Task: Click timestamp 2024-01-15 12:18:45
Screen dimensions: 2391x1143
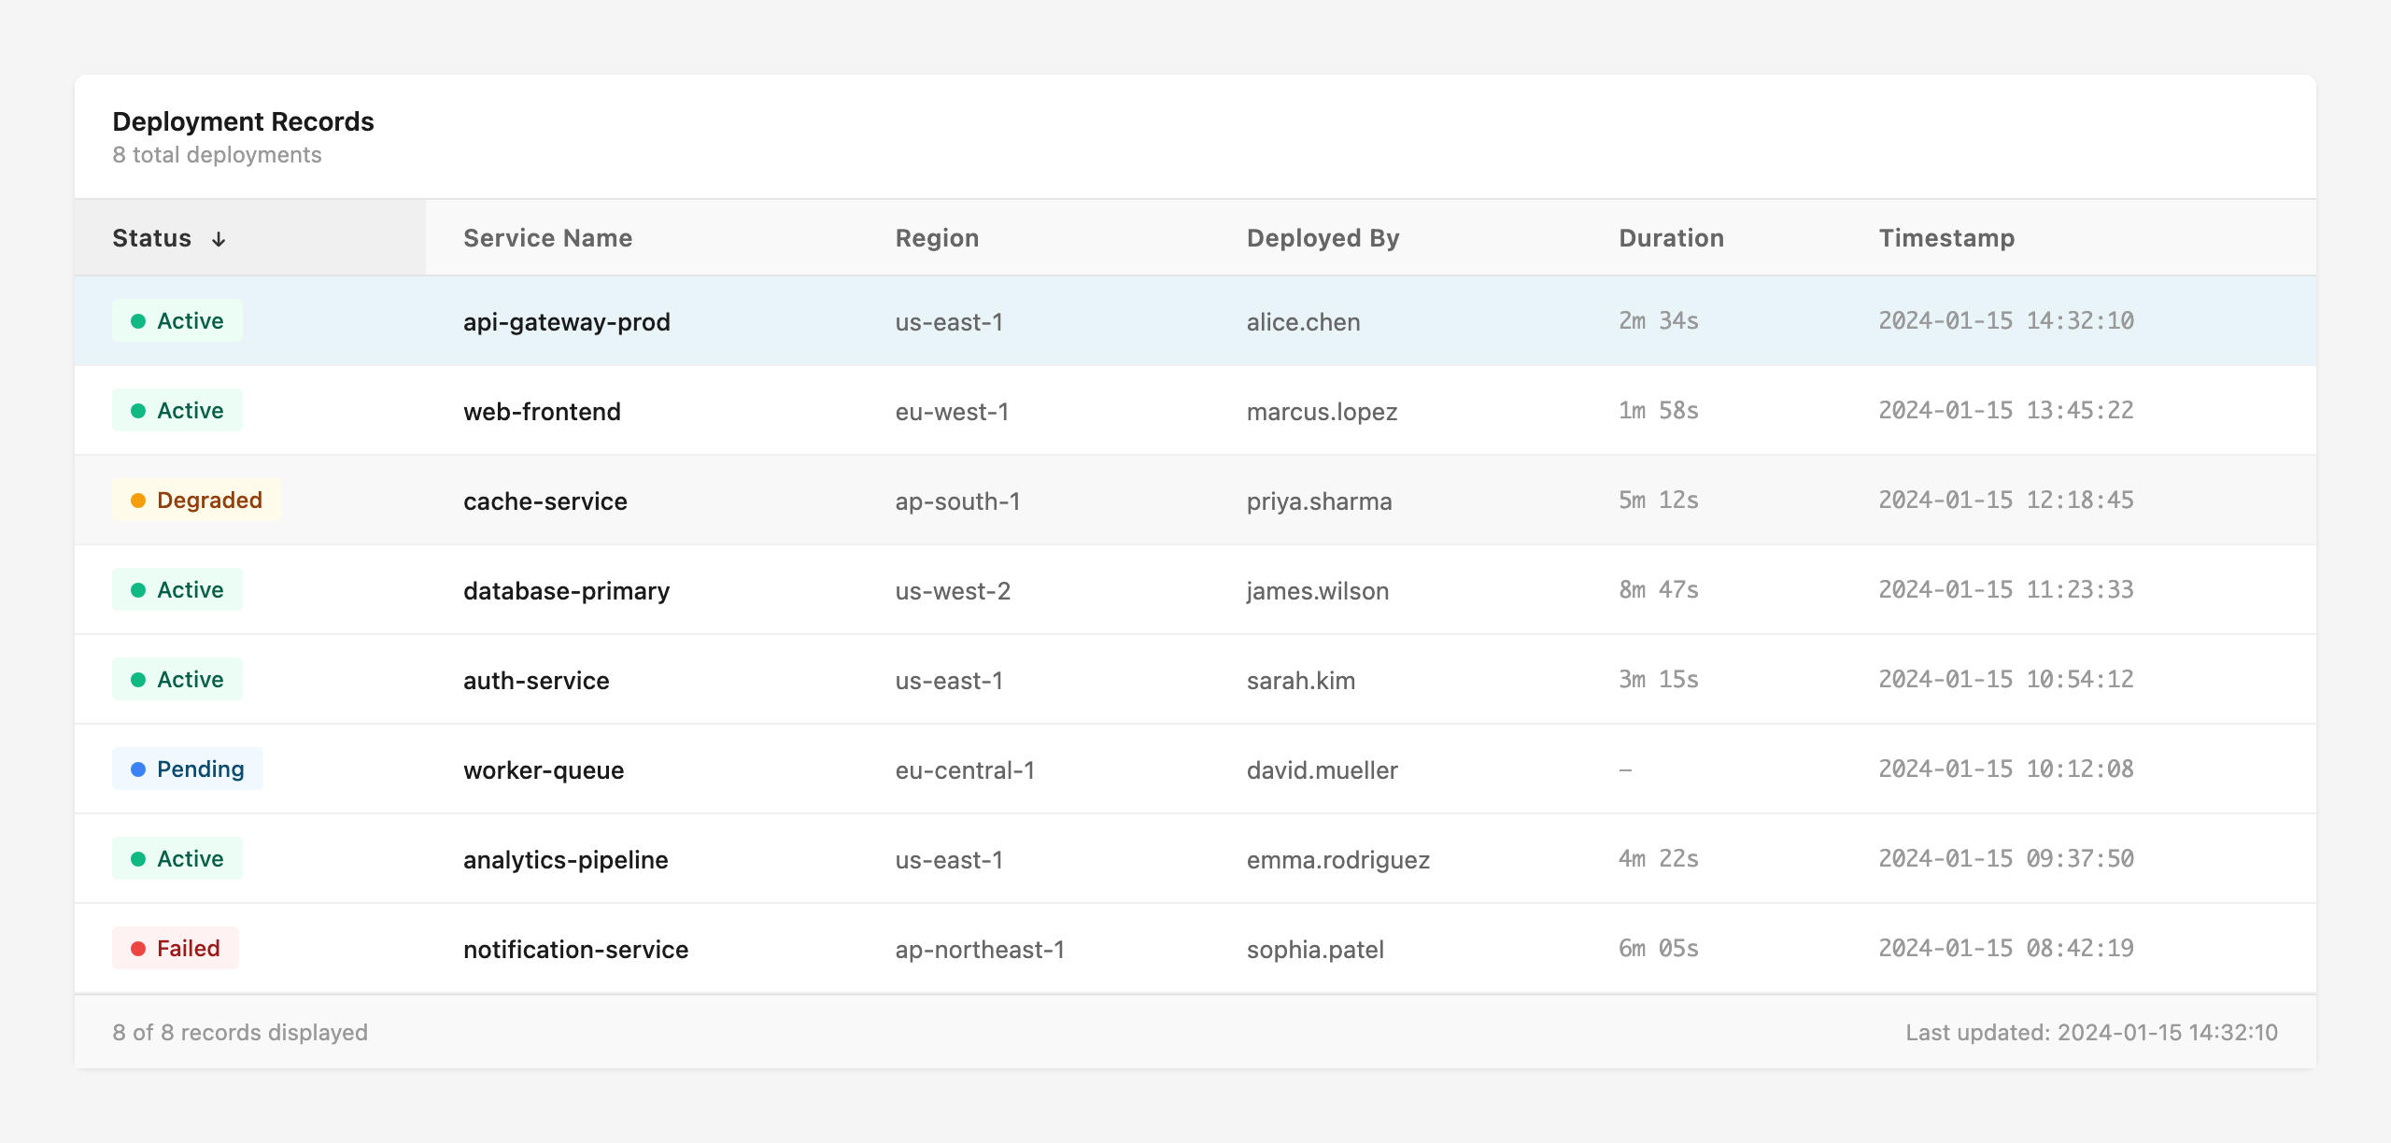Action: pyautogui.click(x=2006, y=500)
